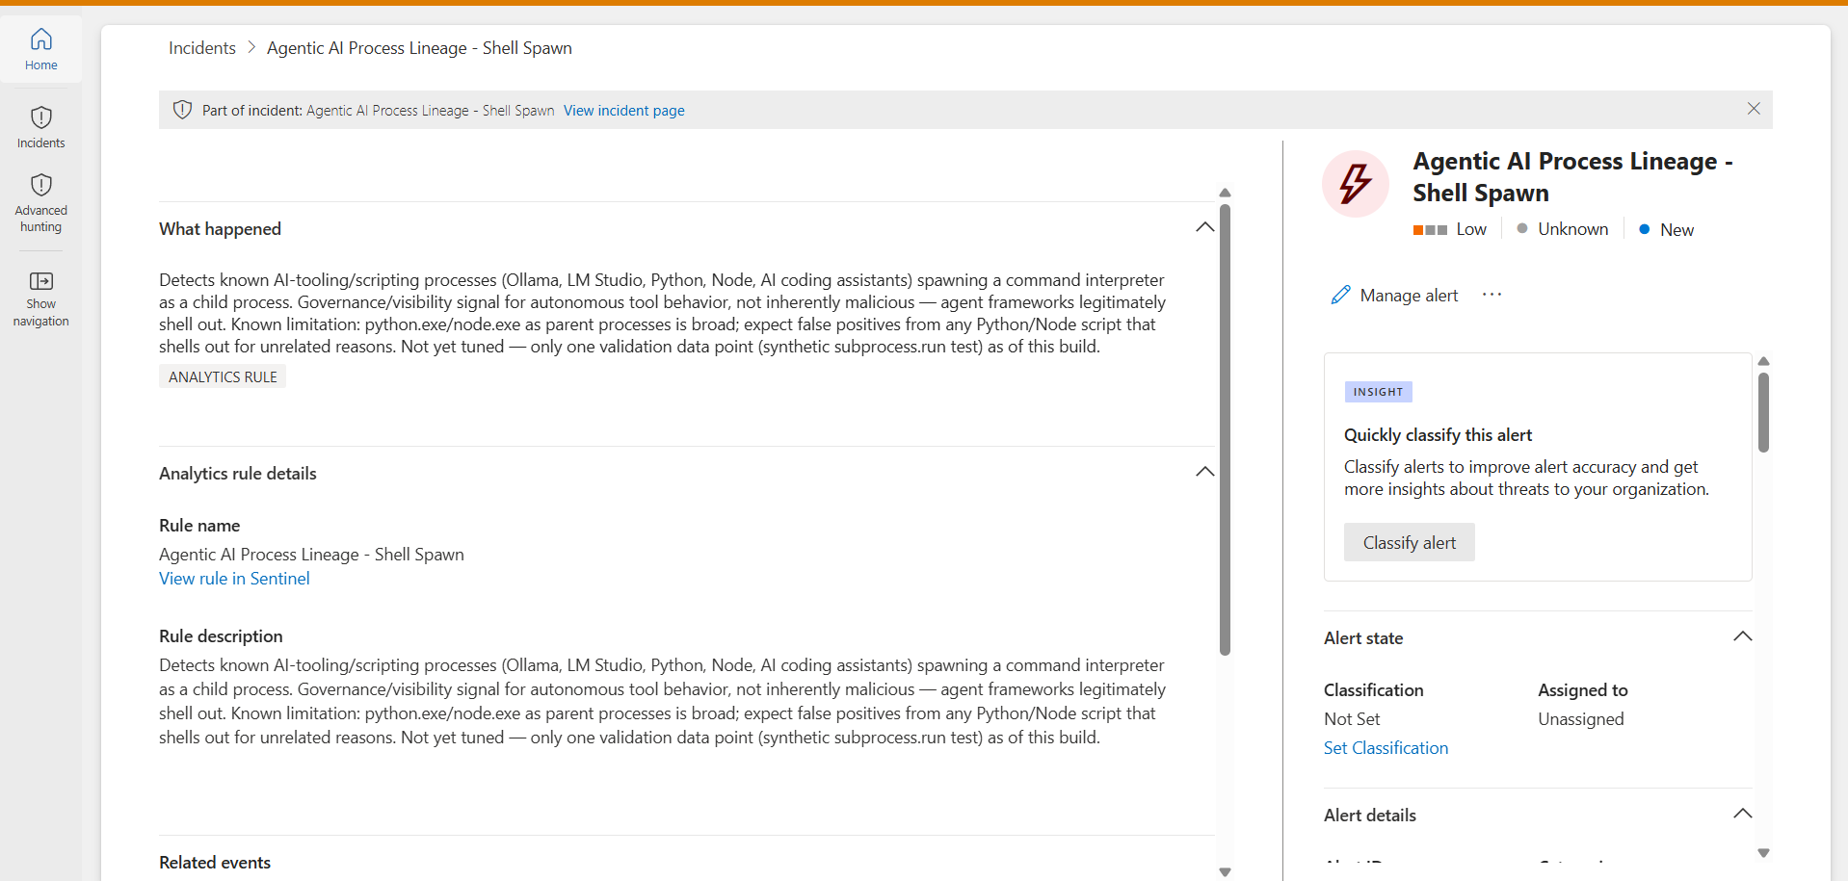The height and width of the screenshot is (881, 1848).
Task: Open Incidents from the sidebar
Action: [40, 127]
